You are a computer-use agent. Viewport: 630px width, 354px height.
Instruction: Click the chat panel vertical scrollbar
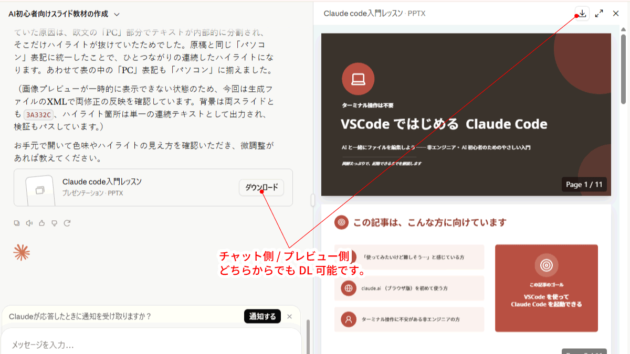[308, 336]
